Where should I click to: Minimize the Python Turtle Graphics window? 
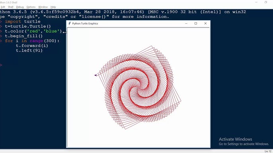(186, 23)
